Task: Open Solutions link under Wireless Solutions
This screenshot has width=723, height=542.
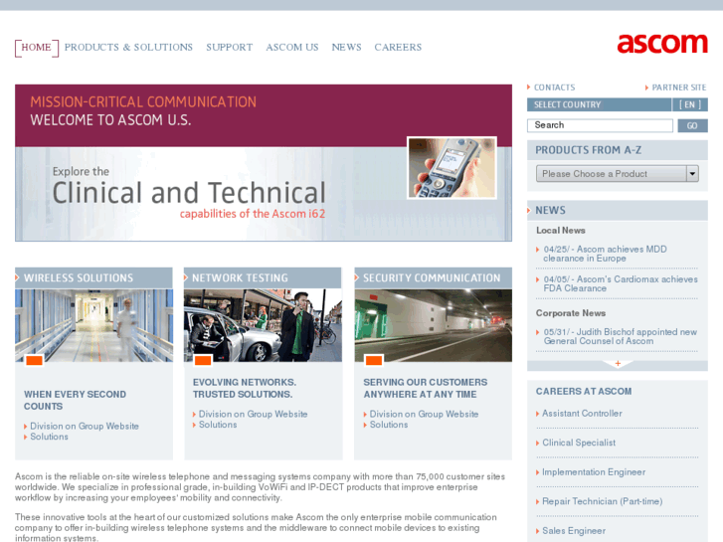Action: point(49,437)
